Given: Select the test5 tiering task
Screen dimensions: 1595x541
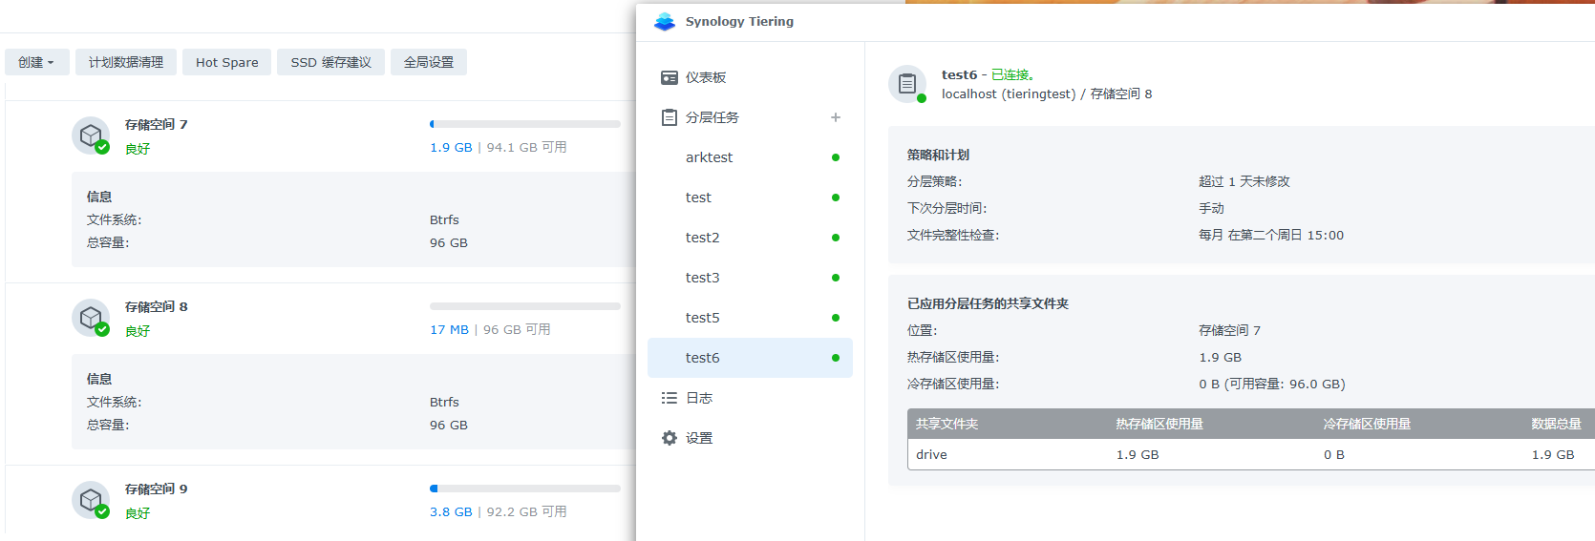Looking at the screenshot, I should click(x=702, y=318).
